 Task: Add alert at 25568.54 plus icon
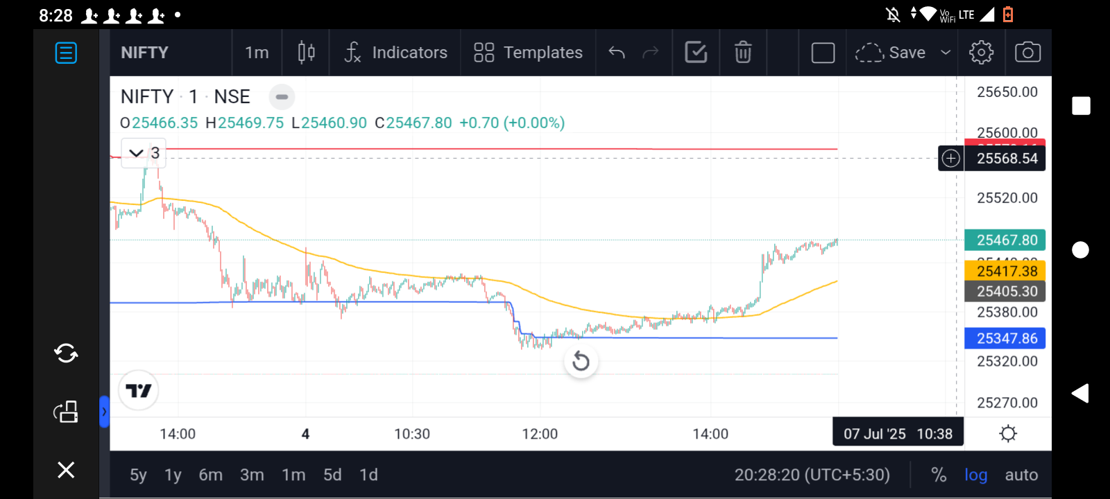(x=950, y=158)
